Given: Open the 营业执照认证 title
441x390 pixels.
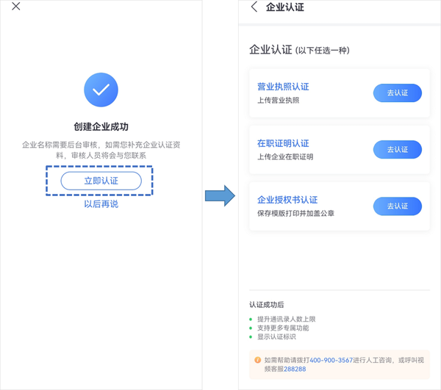Looking at the screenshot, I should coord(283,87).
